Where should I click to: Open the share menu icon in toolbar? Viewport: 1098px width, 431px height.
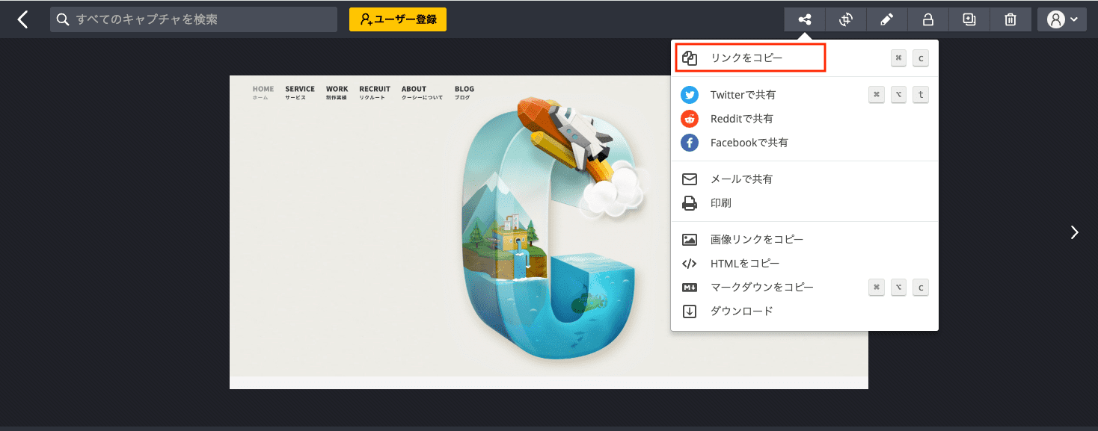(x=805, y=19)
